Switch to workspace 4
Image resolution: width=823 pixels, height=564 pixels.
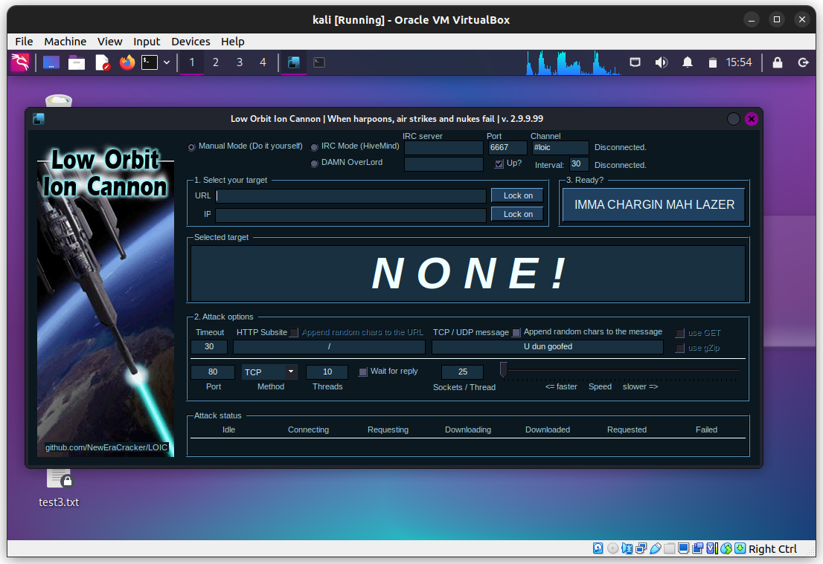click(263, 63)
